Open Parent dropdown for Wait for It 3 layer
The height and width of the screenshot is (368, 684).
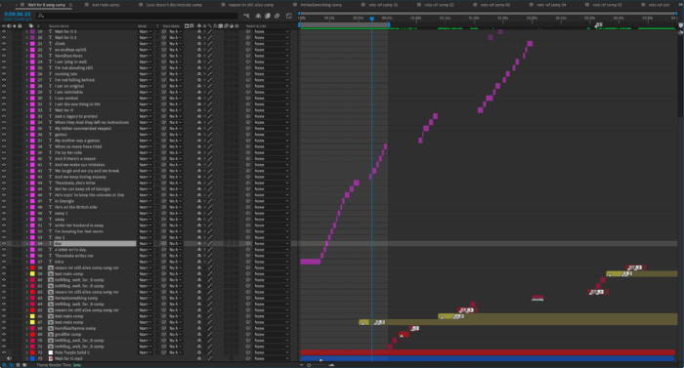272,31
